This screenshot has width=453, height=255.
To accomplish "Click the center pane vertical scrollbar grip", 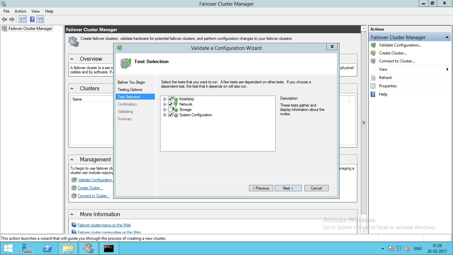I will click(x=364, y=123).
